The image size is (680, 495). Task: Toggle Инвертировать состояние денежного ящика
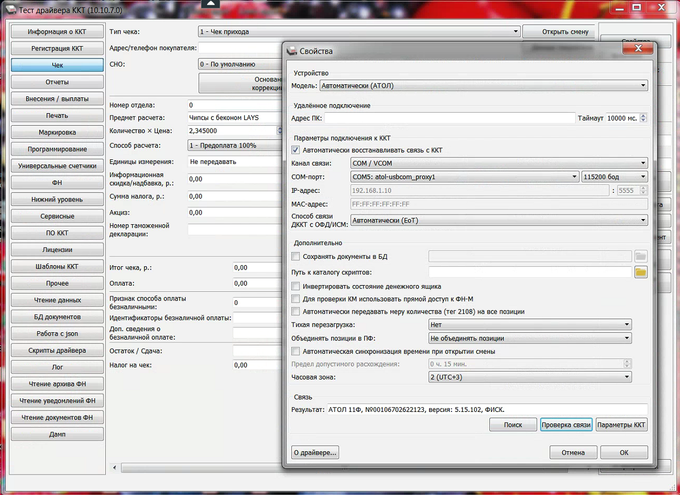296,286
